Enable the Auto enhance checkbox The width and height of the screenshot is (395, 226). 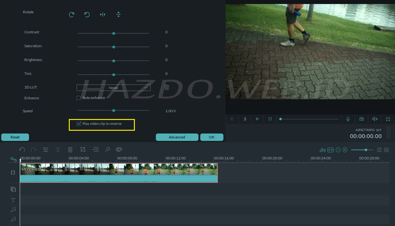pyautogui.click(x=78, y=98)
